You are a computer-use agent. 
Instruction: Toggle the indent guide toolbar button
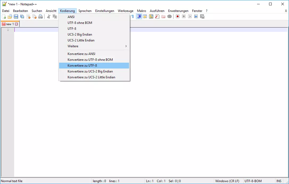(139, 16)
